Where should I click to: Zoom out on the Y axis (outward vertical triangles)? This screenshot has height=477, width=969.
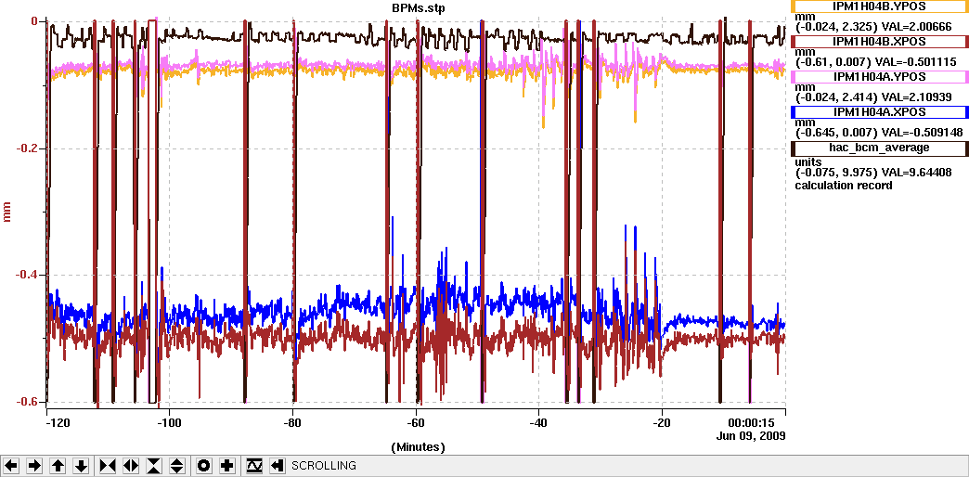[x=177, y=466]
